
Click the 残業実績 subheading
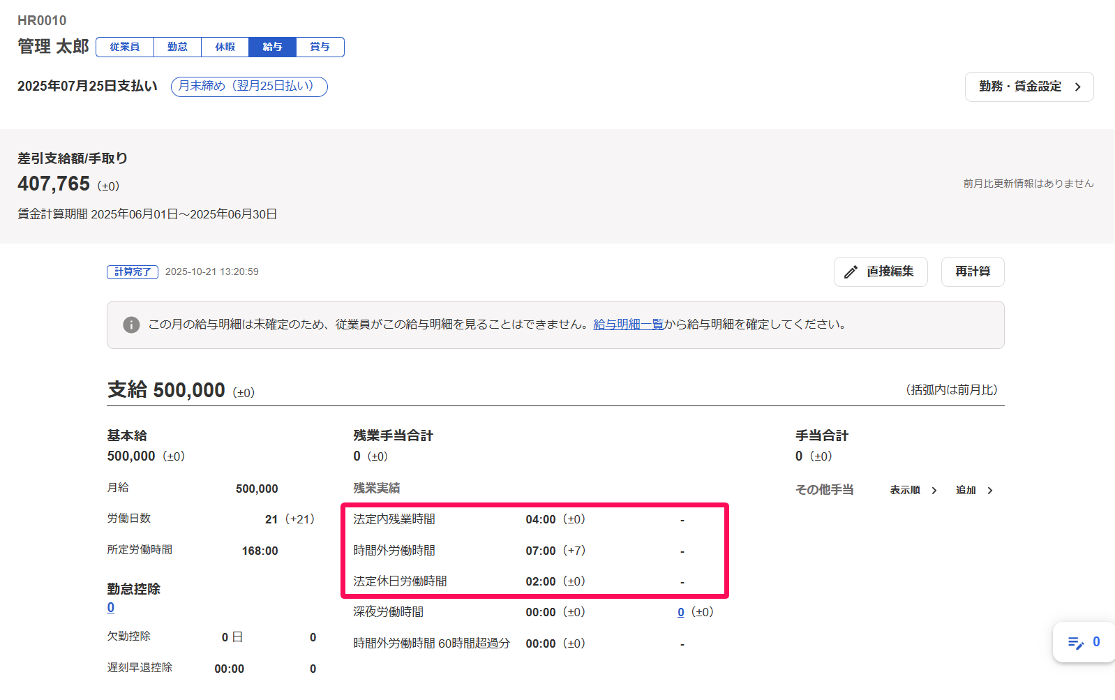(x=377, y=489)
